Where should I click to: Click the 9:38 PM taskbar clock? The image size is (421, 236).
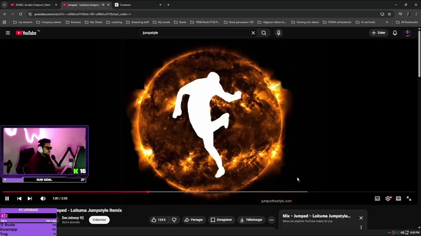(x=414, y=232)
